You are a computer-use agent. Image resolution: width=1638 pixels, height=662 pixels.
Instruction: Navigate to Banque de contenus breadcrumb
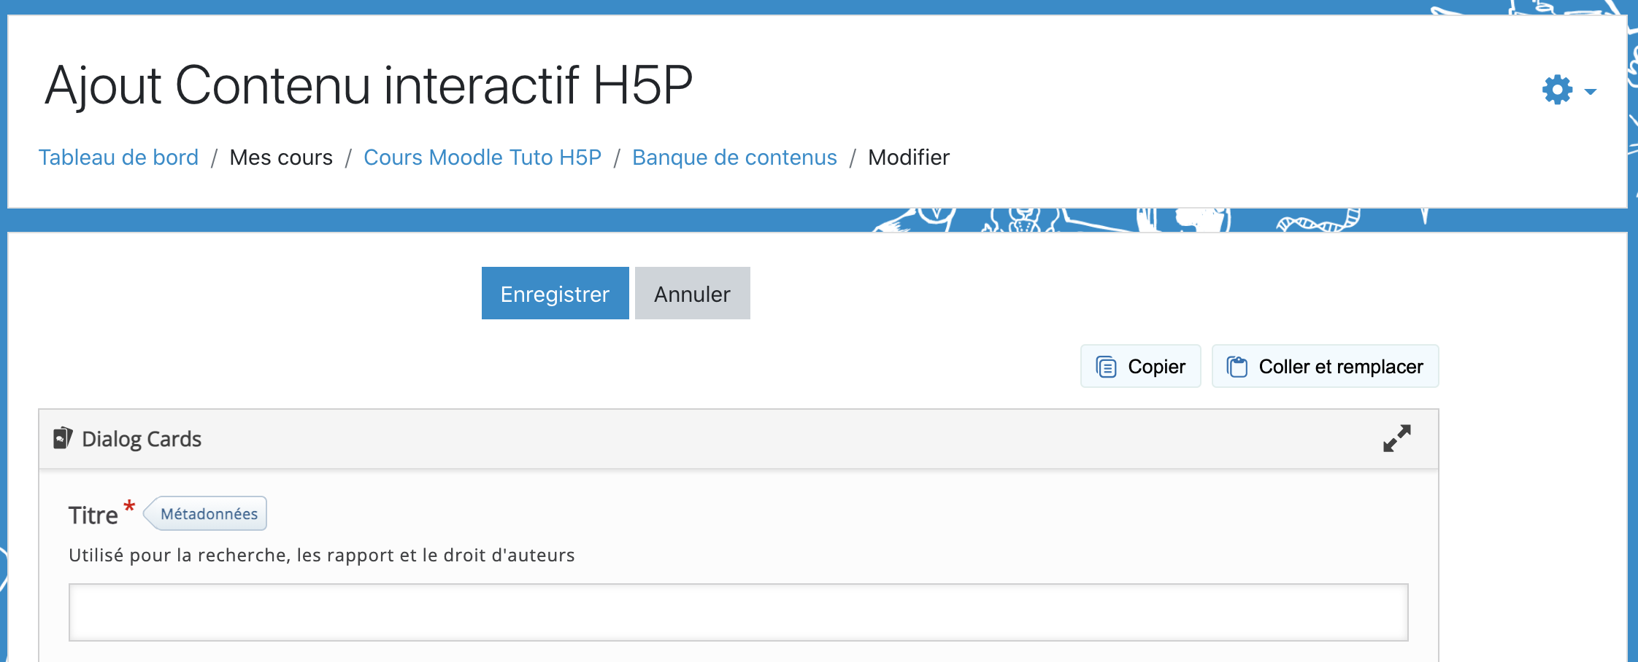pyautogui.click(x=734, y=157)
